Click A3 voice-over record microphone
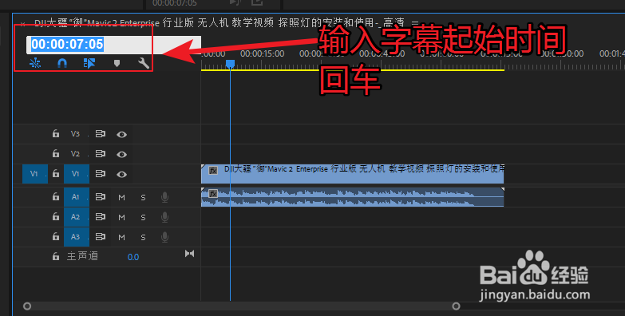 tap(164, 237)
